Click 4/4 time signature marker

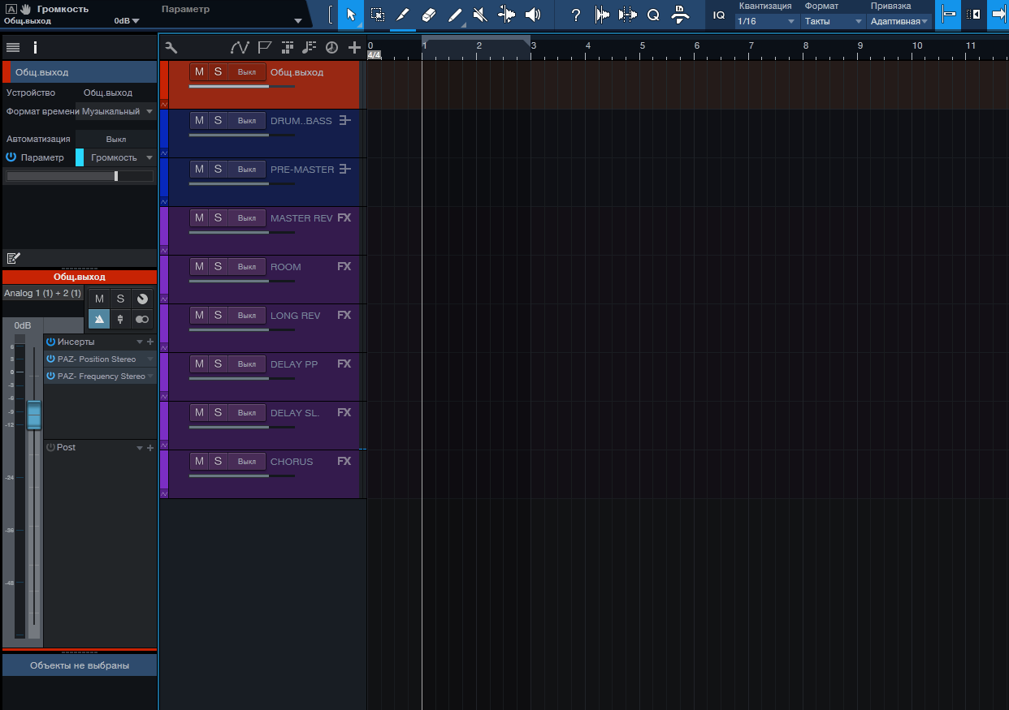[375, 55]
